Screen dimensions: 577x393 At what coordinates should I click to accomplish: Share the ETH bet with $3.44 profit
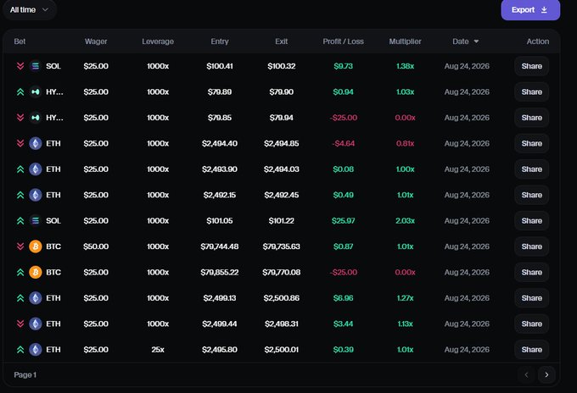(531, 324)
